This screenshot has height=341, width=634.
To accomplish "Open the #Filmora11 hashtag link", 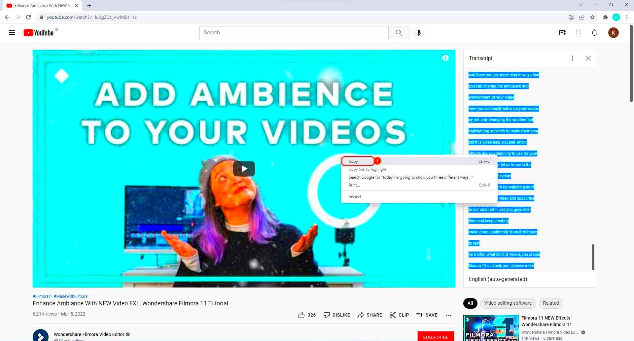I will [x=43, y=296].
